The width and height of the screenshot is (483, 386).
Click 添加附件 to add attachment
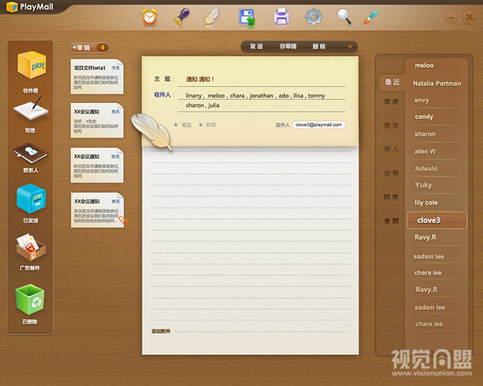coord(161,331)
